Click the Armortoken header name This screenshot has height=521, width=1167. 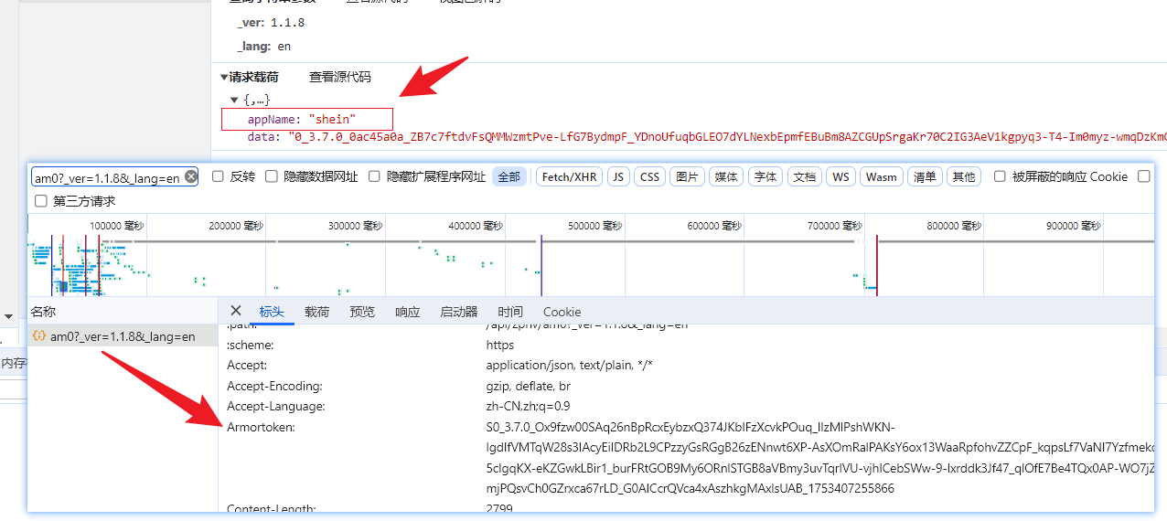[x=261, y=427]
